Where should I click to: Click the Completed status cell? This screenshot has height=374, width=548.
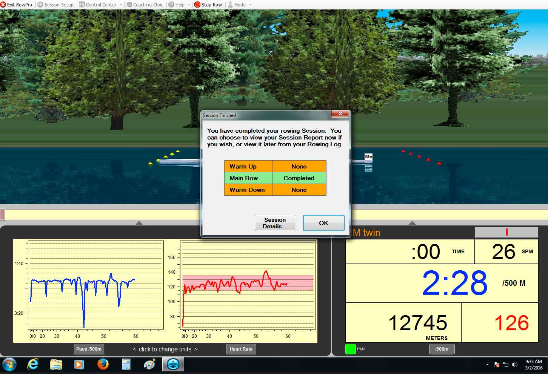(x=299, y=178)
